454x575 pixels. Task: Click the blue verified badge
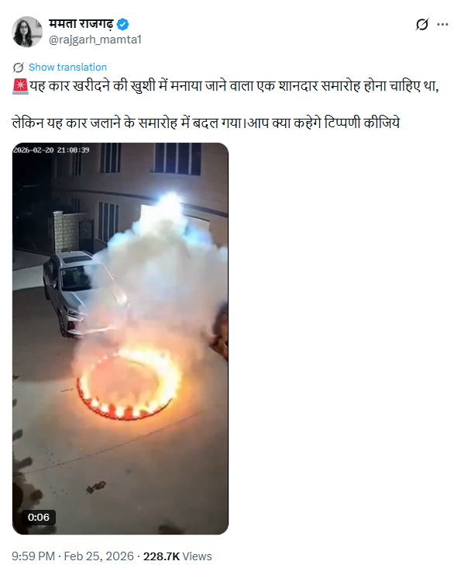pos(122,25)
